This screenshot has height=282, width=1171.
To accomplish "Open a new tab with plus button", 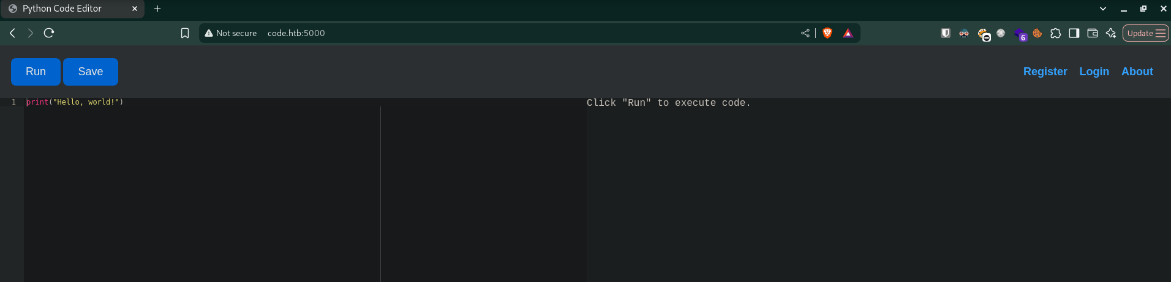I will pos(157,9).
